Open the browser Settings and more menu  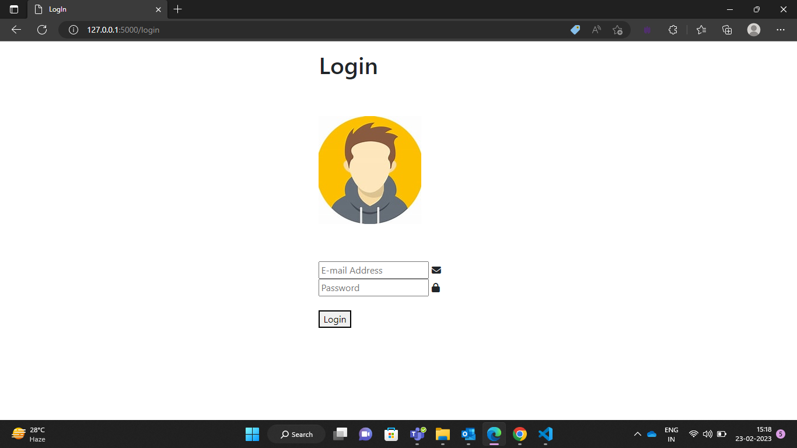coord(780,30)
